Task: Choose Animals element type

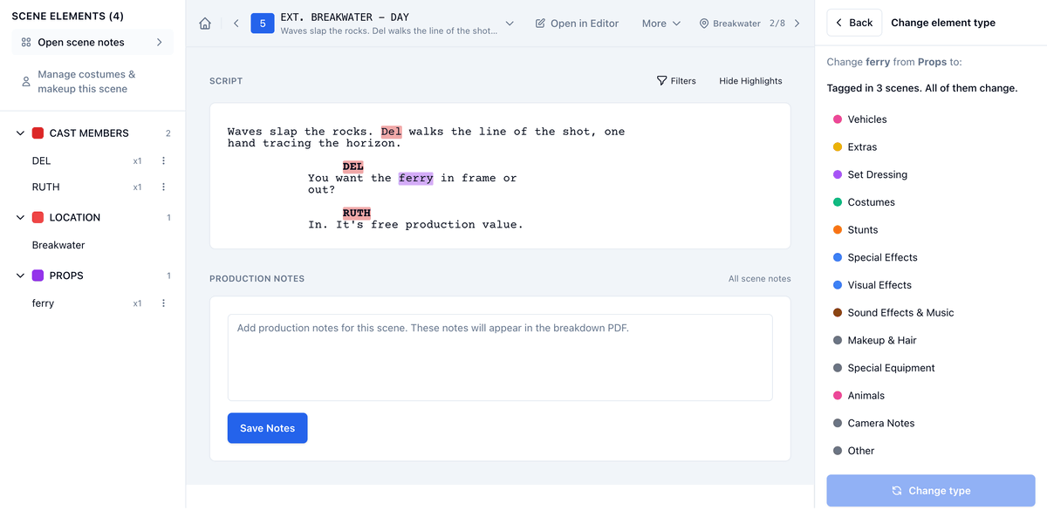Action: pos(866,396)
